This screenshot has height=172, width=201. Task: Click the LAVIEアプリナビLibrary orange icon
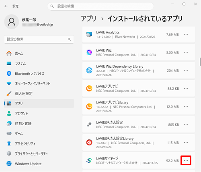tap(89, 106)
